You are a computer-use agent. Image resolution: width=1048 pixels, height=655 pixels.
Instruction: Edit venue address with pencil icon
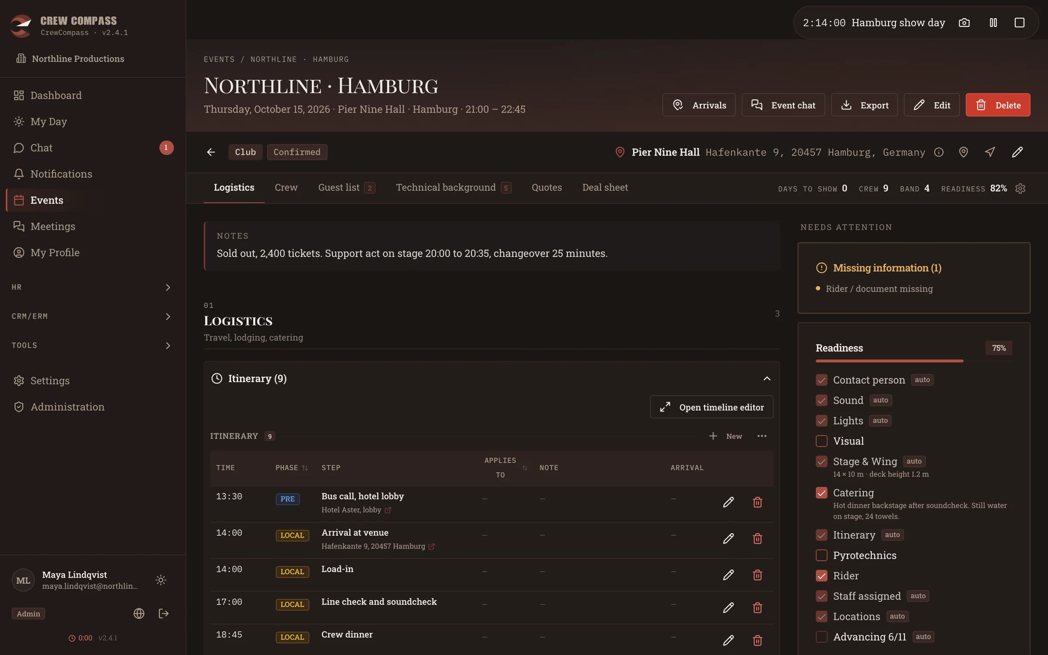click(x=1017, y=152)
